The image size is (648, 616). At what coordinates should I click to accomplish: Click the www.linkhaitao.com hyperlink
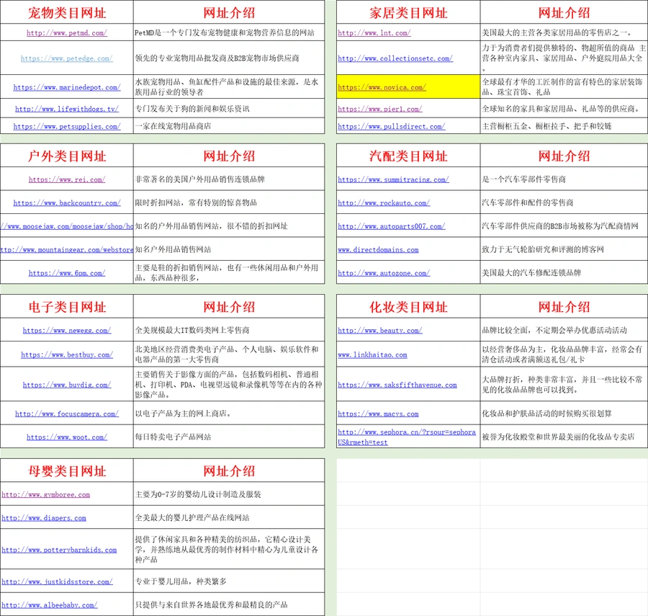(x=372, y=354)
